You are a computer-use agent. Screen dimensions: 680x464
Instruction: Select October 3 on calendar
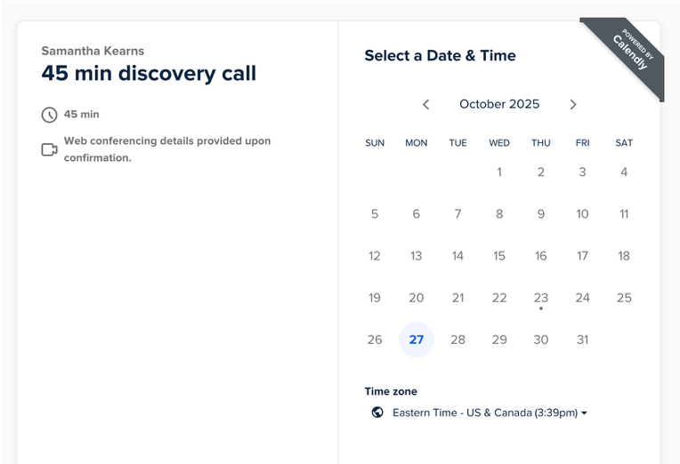click(582, 172)
